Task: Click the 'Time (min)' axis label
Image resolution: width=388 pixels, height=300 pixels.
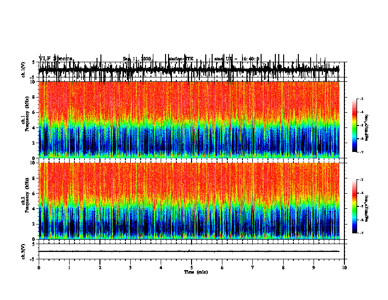Action: coord(196,272)
